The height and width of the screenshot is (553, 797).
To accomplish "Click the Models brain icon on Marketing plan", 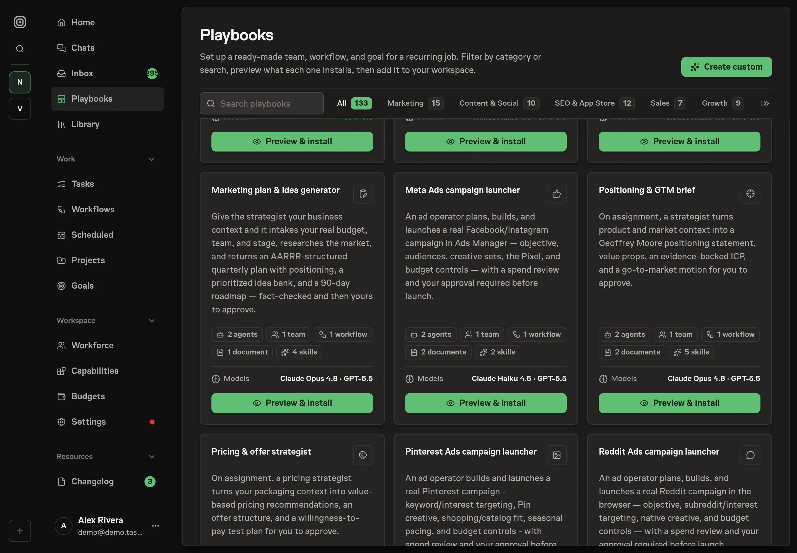I will click(216, 379).
